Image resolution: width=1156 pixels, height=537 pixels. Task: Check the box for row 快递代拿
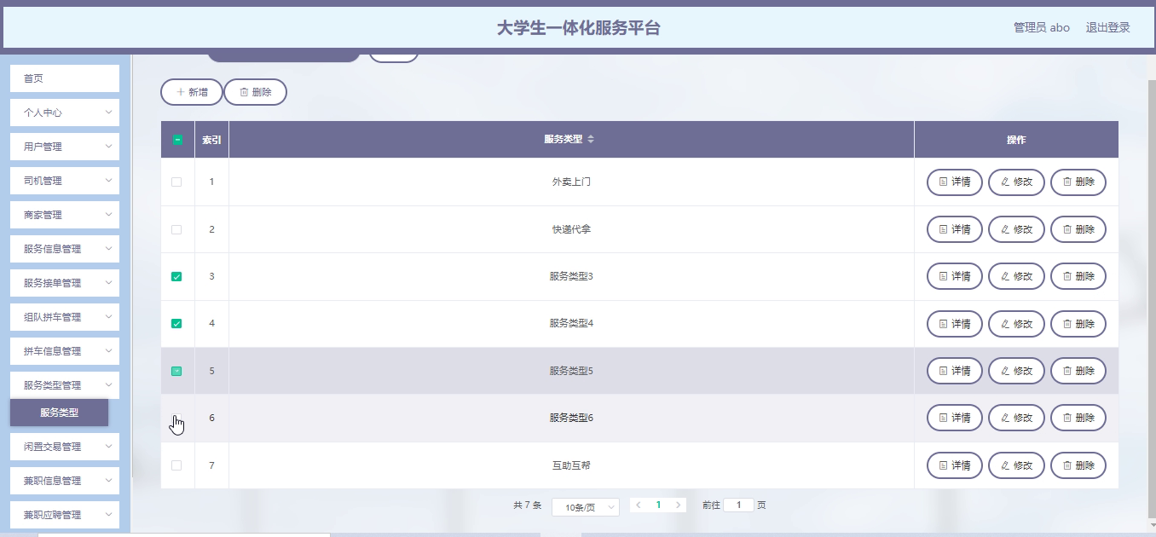point(176,229)
